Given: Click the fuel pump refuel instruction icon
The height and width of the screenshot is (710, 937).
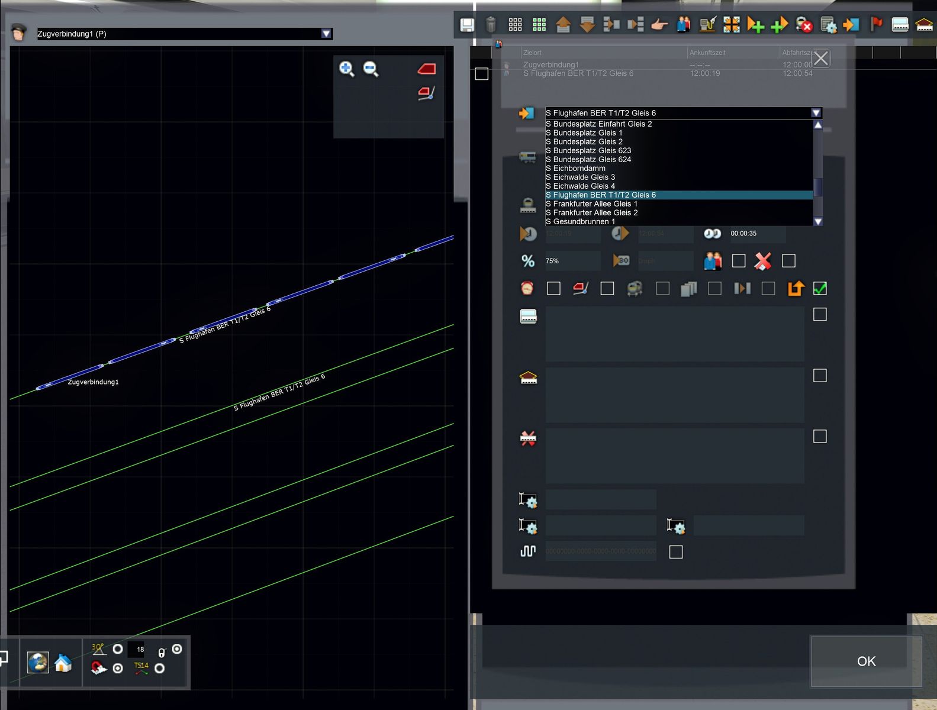Looking at the screenshot, I should (x=707, y=25).
